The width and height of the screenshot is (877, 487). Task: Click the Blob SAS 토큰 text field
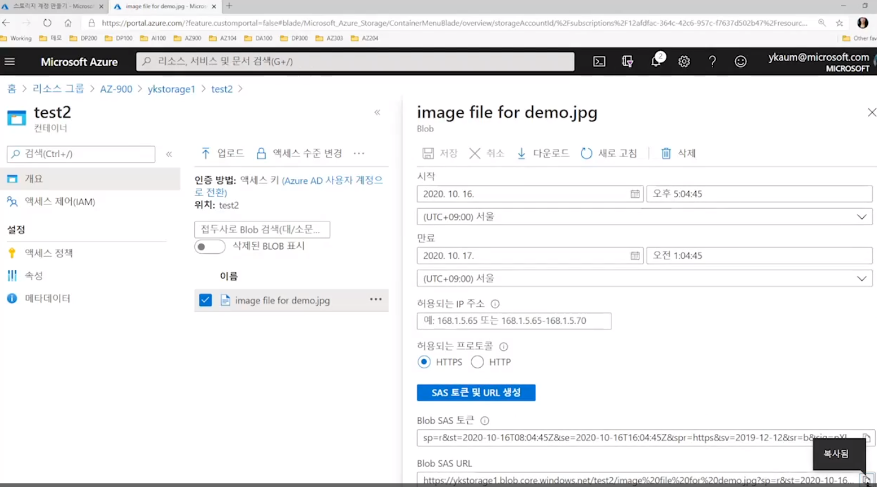636,438
